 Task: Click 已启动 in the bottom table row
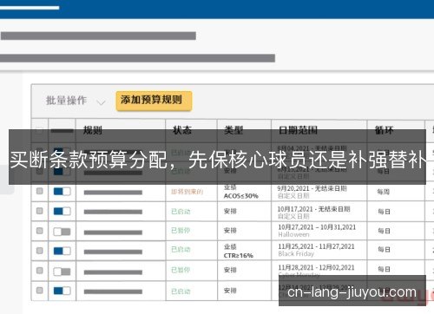coord(181,291)
